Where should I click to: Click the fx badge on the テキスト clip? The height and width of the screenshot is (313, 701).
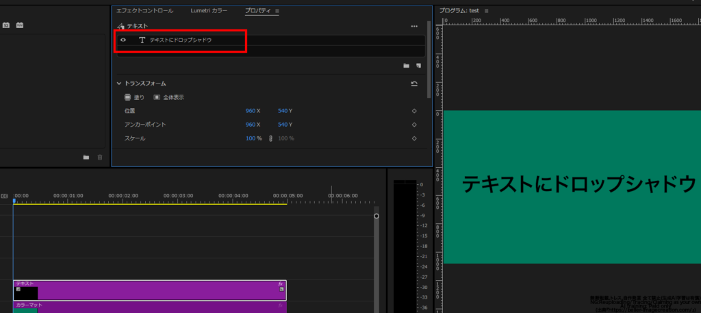pyautogui.click(x=281, y=284)
